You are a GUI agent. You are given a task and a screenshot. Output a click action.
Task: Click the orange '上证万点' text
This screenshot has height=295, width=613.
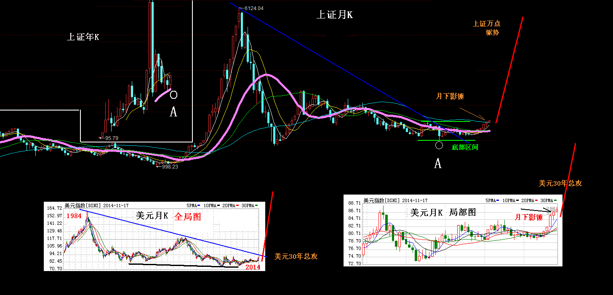pyautogui.click(x=486, y=24)
